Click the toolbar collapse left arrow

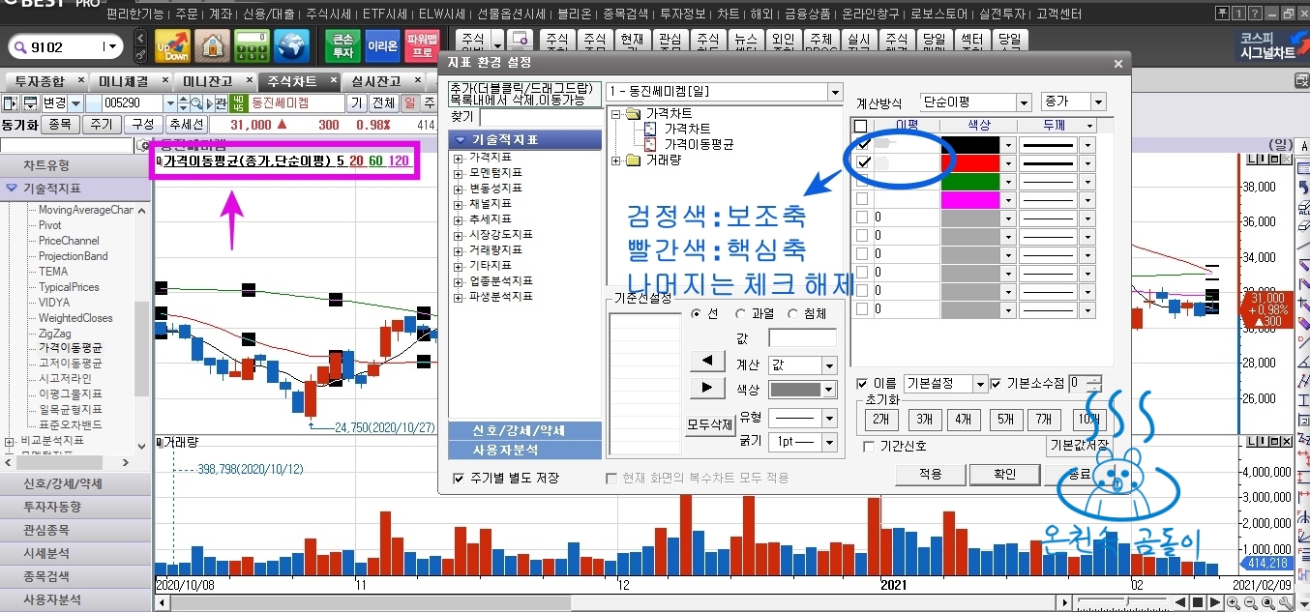pos(141,39)
